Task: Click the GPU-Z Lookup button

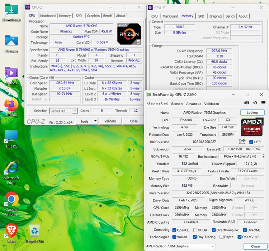Action: coord(252,112)
